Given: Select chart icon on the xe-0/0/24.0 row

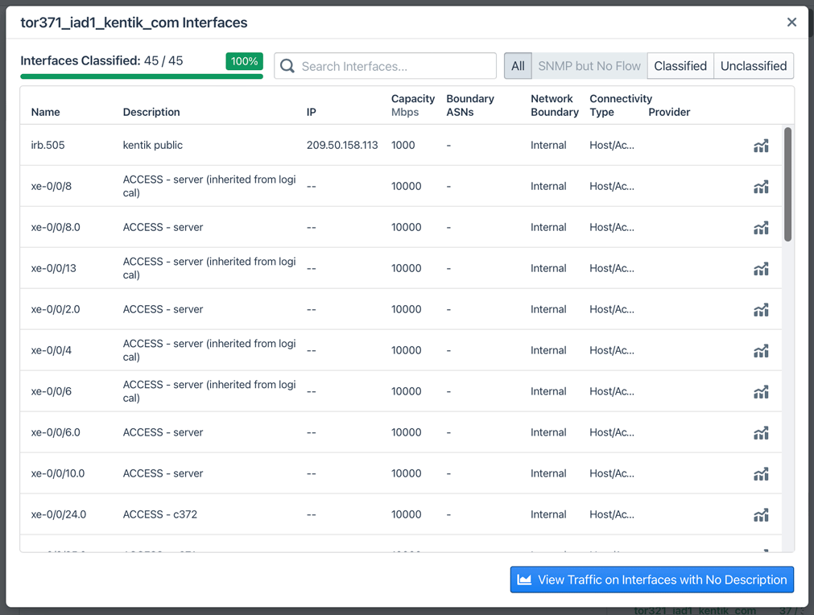Looking at the screenshot, I should point(761,514).
